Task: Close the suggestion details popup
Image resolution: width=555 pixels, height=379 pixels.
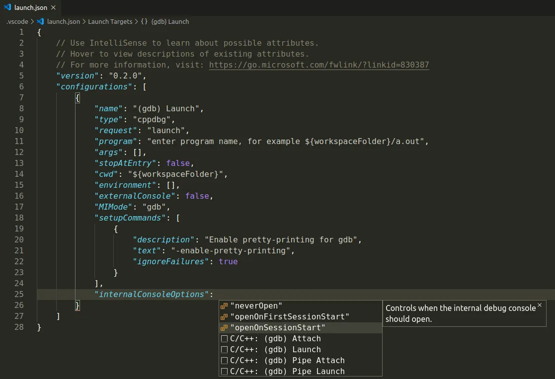Action: [x=540, y=305]
